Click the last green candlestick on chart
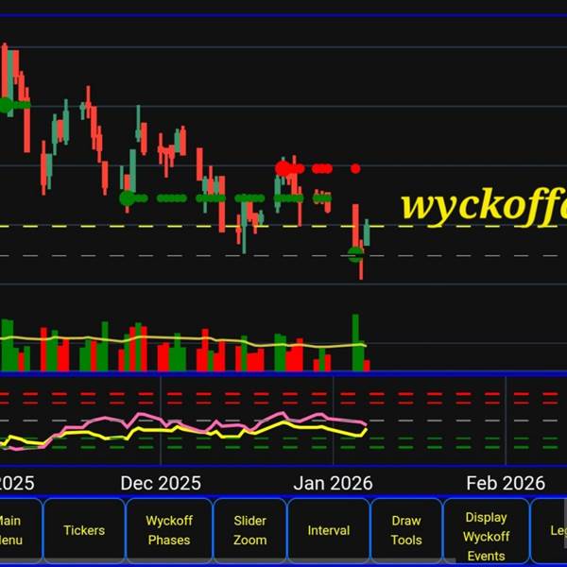 click(x=367, y=232)
